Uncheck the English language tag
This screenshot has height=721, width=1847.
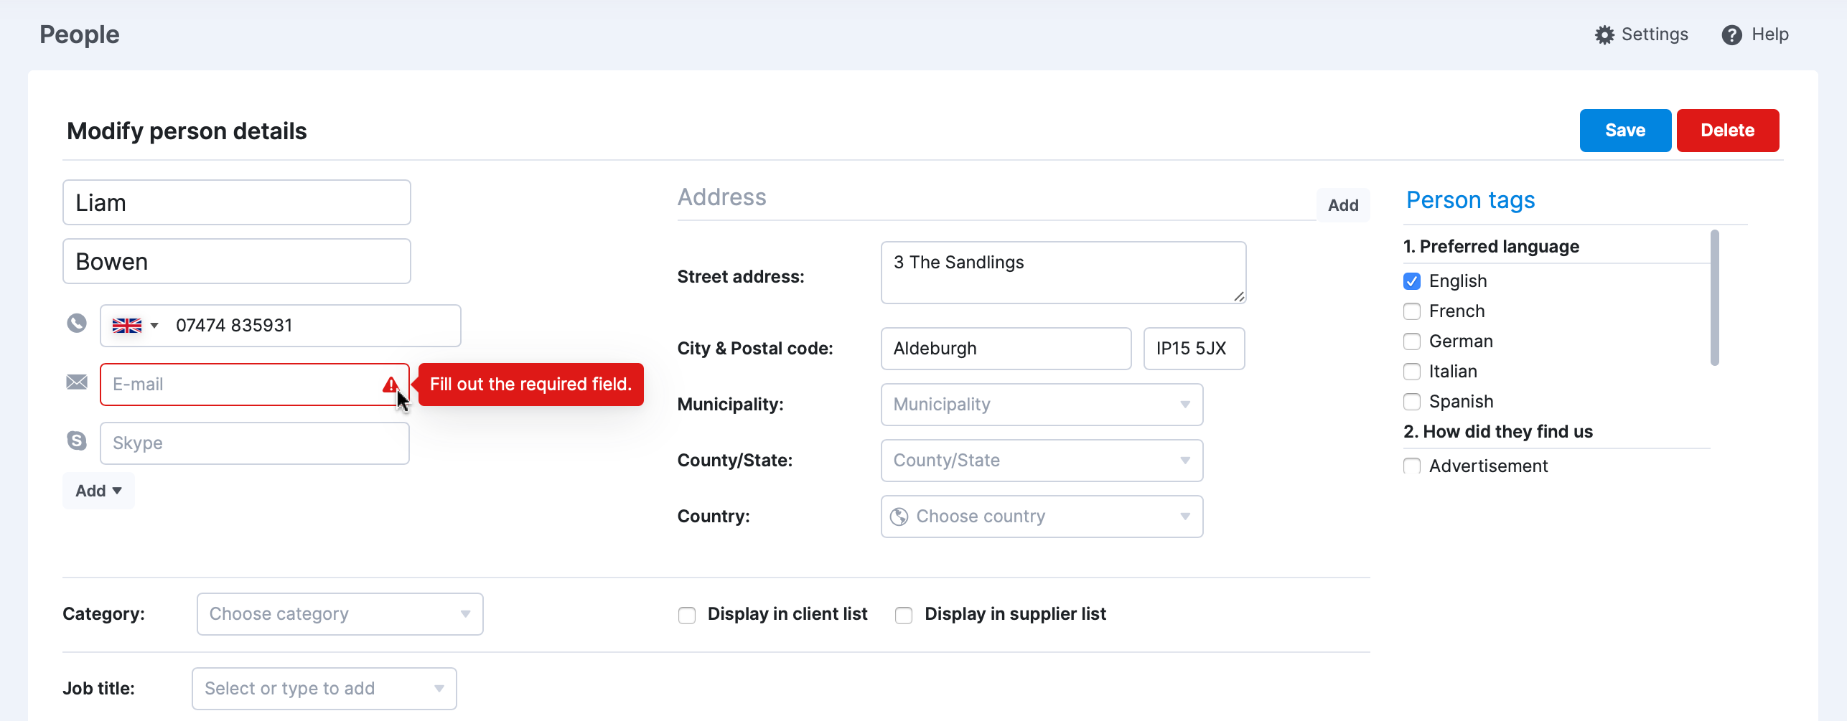click(1411, 281)
